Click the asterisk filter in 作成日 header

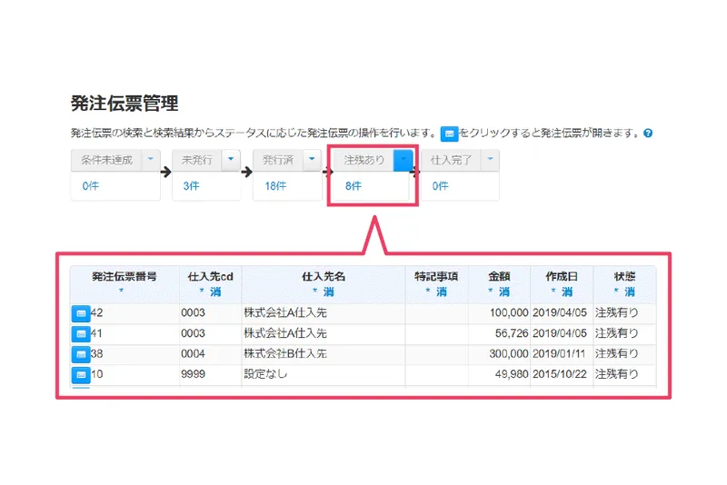pos(553,291)
